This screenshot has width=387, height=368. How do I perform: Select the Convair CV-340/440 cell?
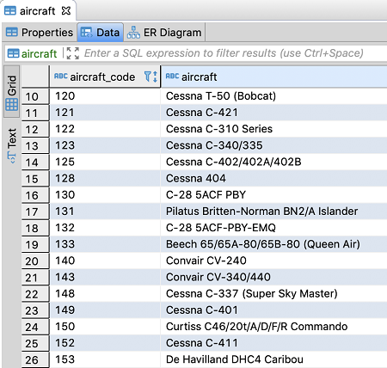point(273,277)
